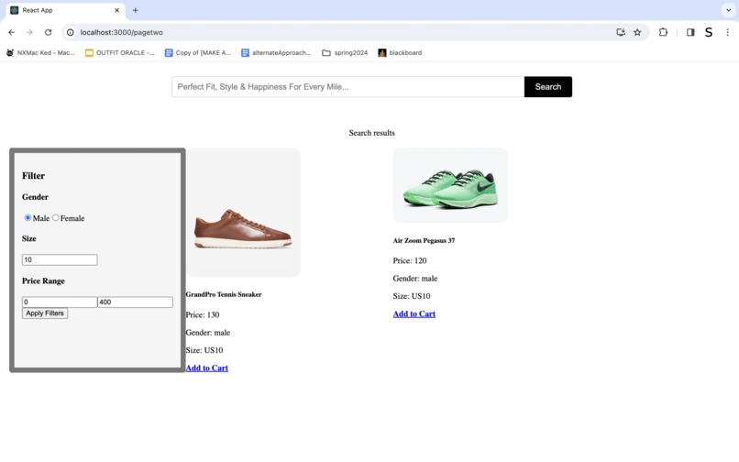The image size is (739, 462).
Task: Open the S profile avatar
Action: point(709,32)
